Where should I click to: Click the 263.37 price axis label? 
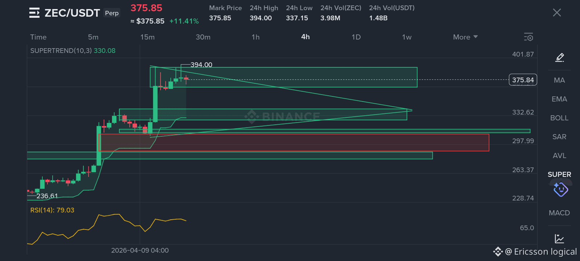click(523, 170)
